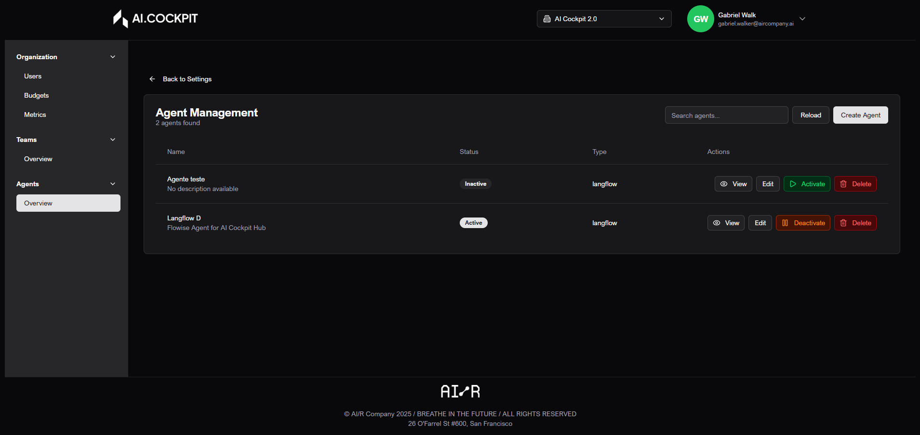Activate the Agente teste agent

point(807,184)
